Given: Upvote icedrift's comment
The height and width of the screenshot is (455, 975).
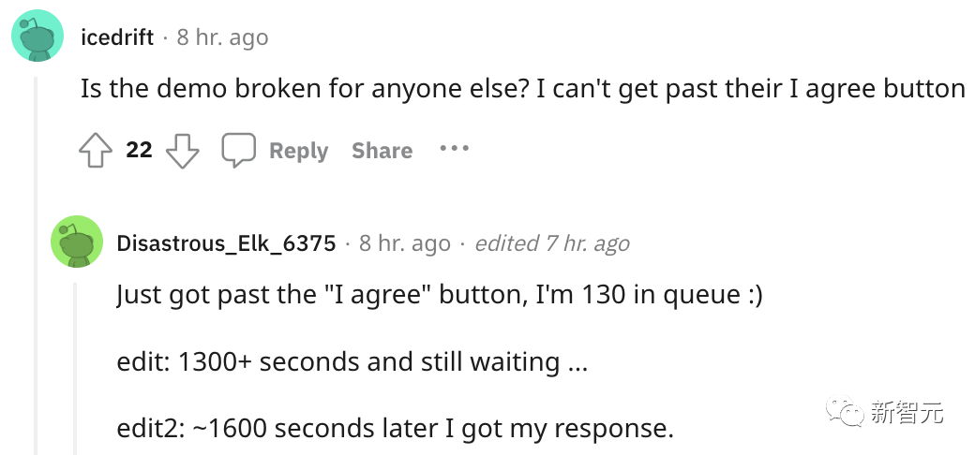Looking at the screenshot, I should [96, 151].
